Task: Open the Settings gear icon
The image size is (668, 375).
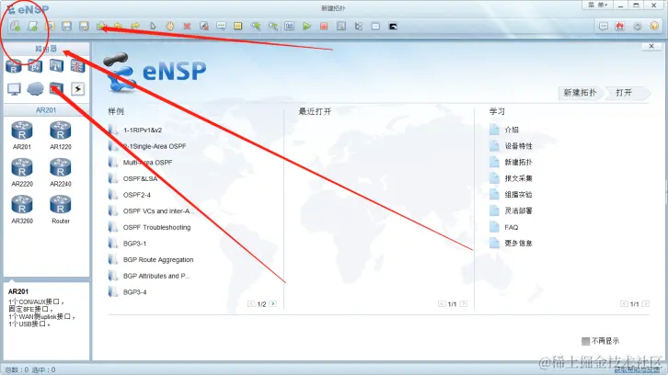Action: point(638,27)
